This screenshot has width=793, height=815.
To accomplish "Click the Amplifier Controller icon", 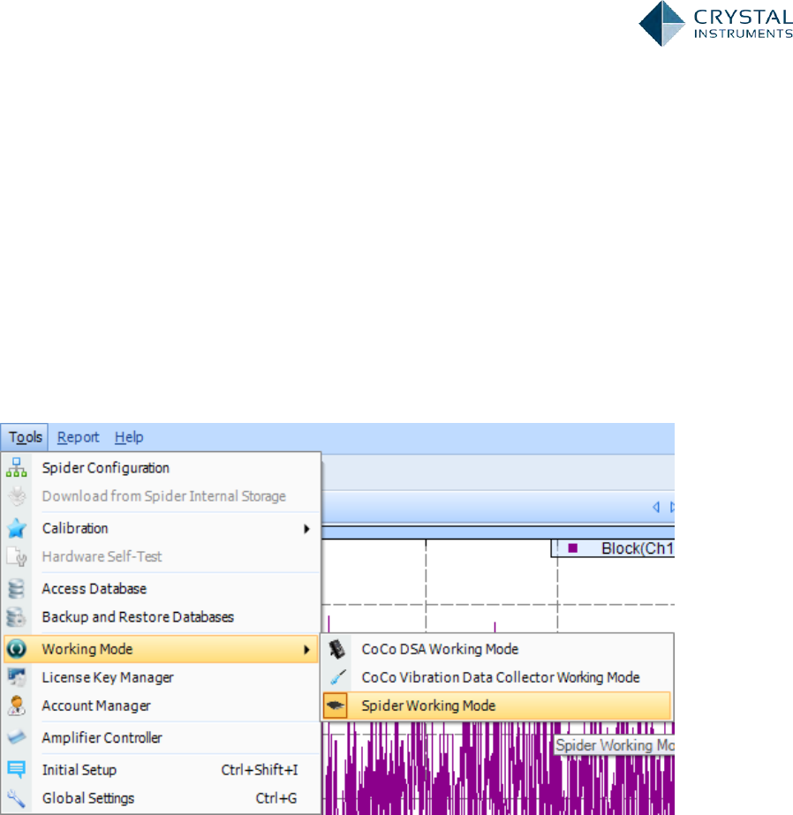I will 17,737.
